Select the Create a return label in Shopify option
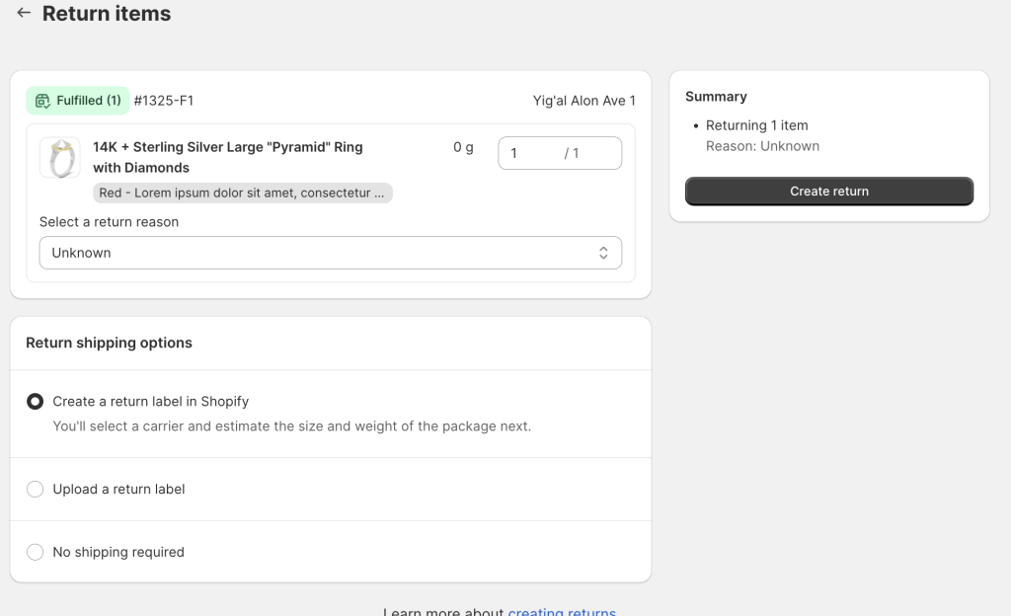 tap(35, 401)
